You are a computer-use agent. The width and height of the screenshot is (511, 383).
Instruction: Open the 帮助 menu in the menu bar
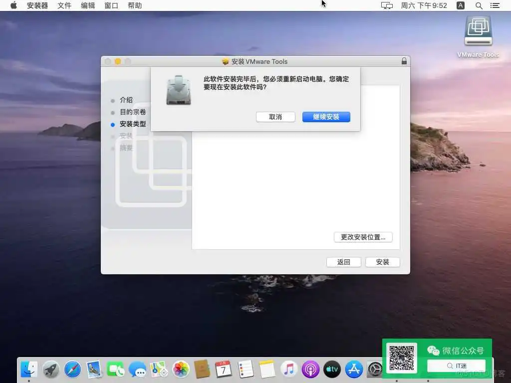pos(135,5)
